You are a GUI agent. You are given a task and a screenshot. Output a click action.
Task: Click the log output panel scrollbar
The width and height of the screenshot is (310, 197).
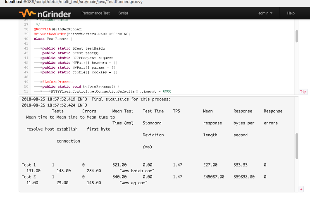pos(297,145)
